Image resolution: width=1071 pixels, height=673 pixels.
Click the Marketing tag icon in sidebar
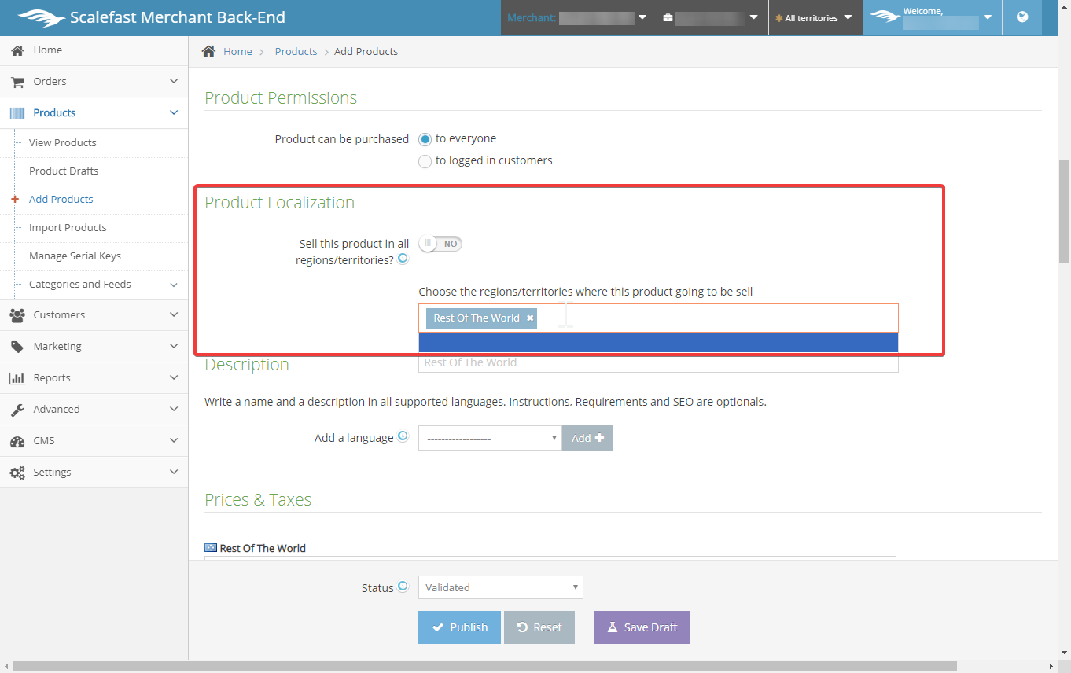(x=17, y=347)
